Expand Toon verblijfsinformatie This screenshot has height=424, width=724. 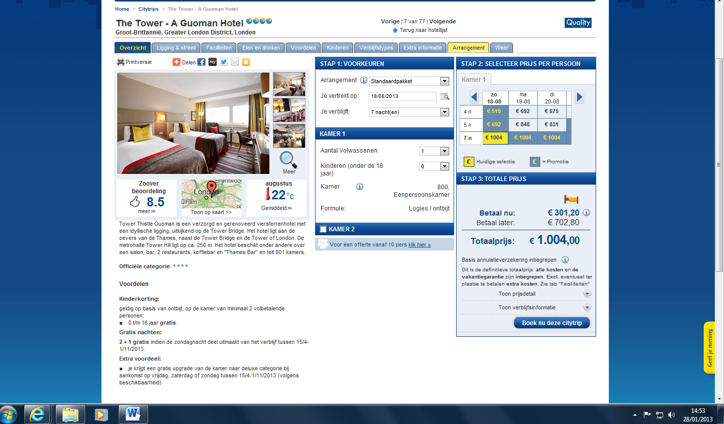[x=587, y=307]
